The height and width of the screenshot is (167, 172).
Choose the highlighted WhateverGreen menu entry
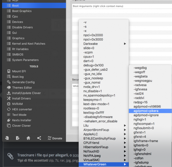104,164
